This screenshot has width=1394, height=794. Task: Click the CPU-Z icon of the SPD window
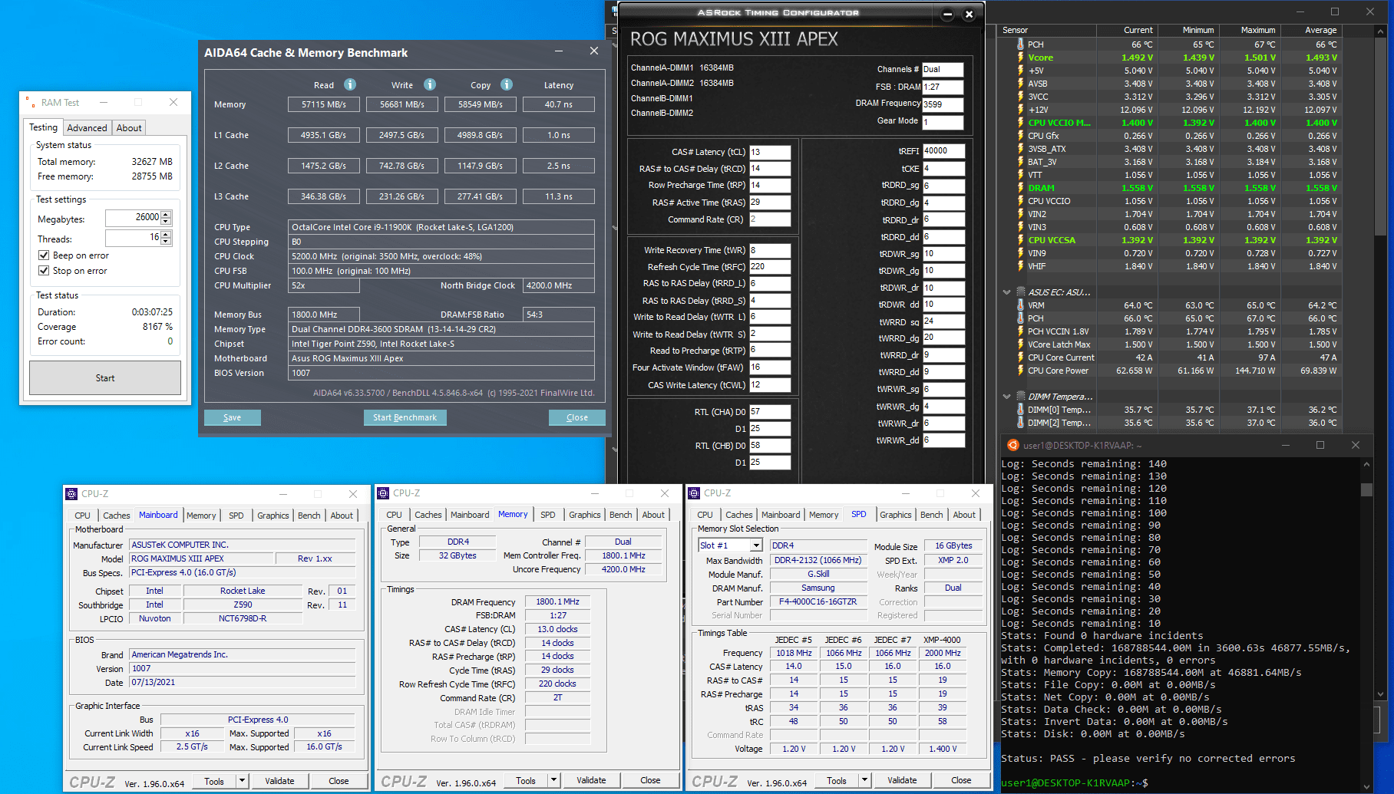pyautogui.click(x=694, y=493)
